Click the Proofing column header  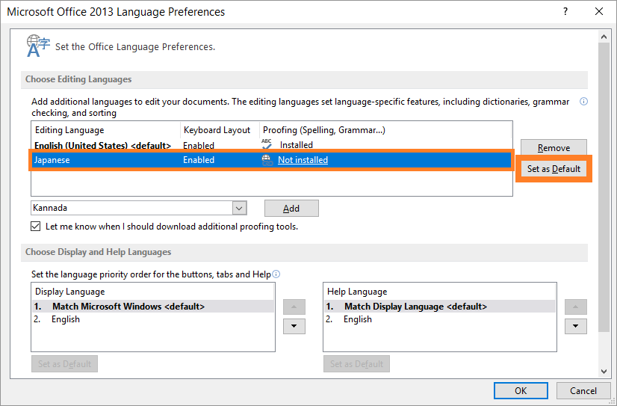point(385,130)
